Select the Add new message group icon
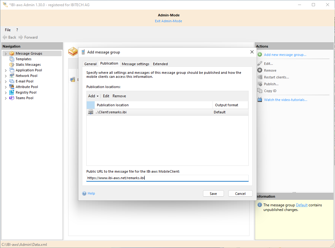Screen dimensions: 335x248 (259, 54)
